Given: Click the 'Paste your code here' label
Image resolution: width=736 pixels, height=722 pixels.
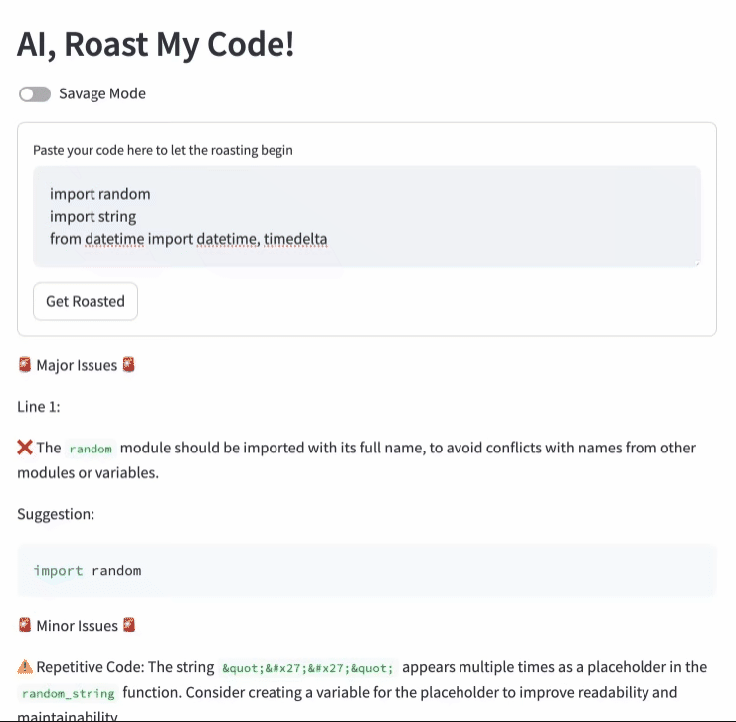Looking at the screenshot, I should click(163, 150).
